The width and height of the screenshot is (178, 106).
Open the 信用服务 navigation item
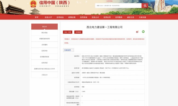[119, 17]
